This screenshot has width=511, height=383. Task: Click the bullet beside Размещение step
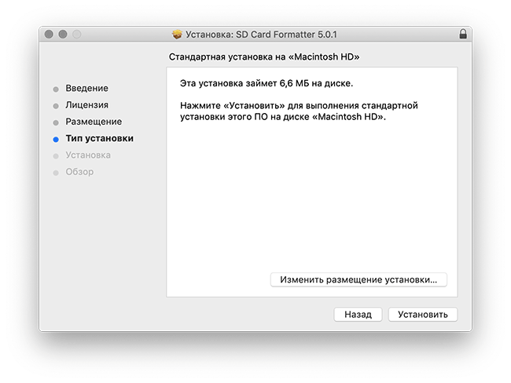tap(56, 122)
